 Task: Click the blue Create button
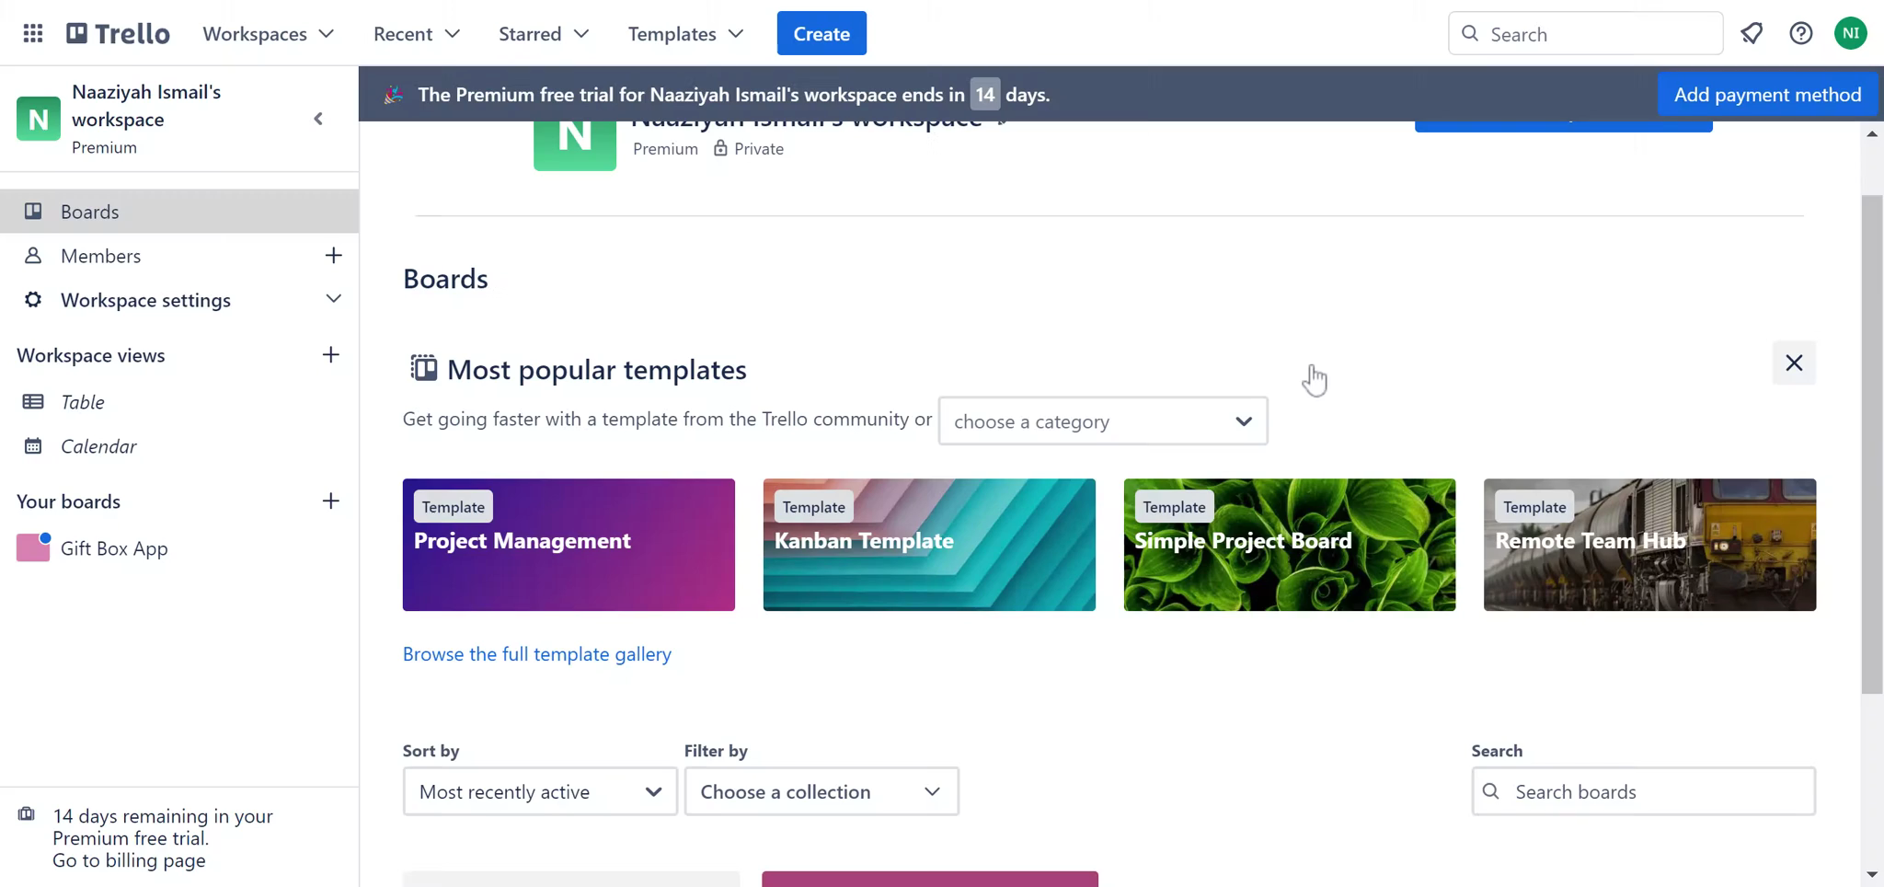pos(821,34)
